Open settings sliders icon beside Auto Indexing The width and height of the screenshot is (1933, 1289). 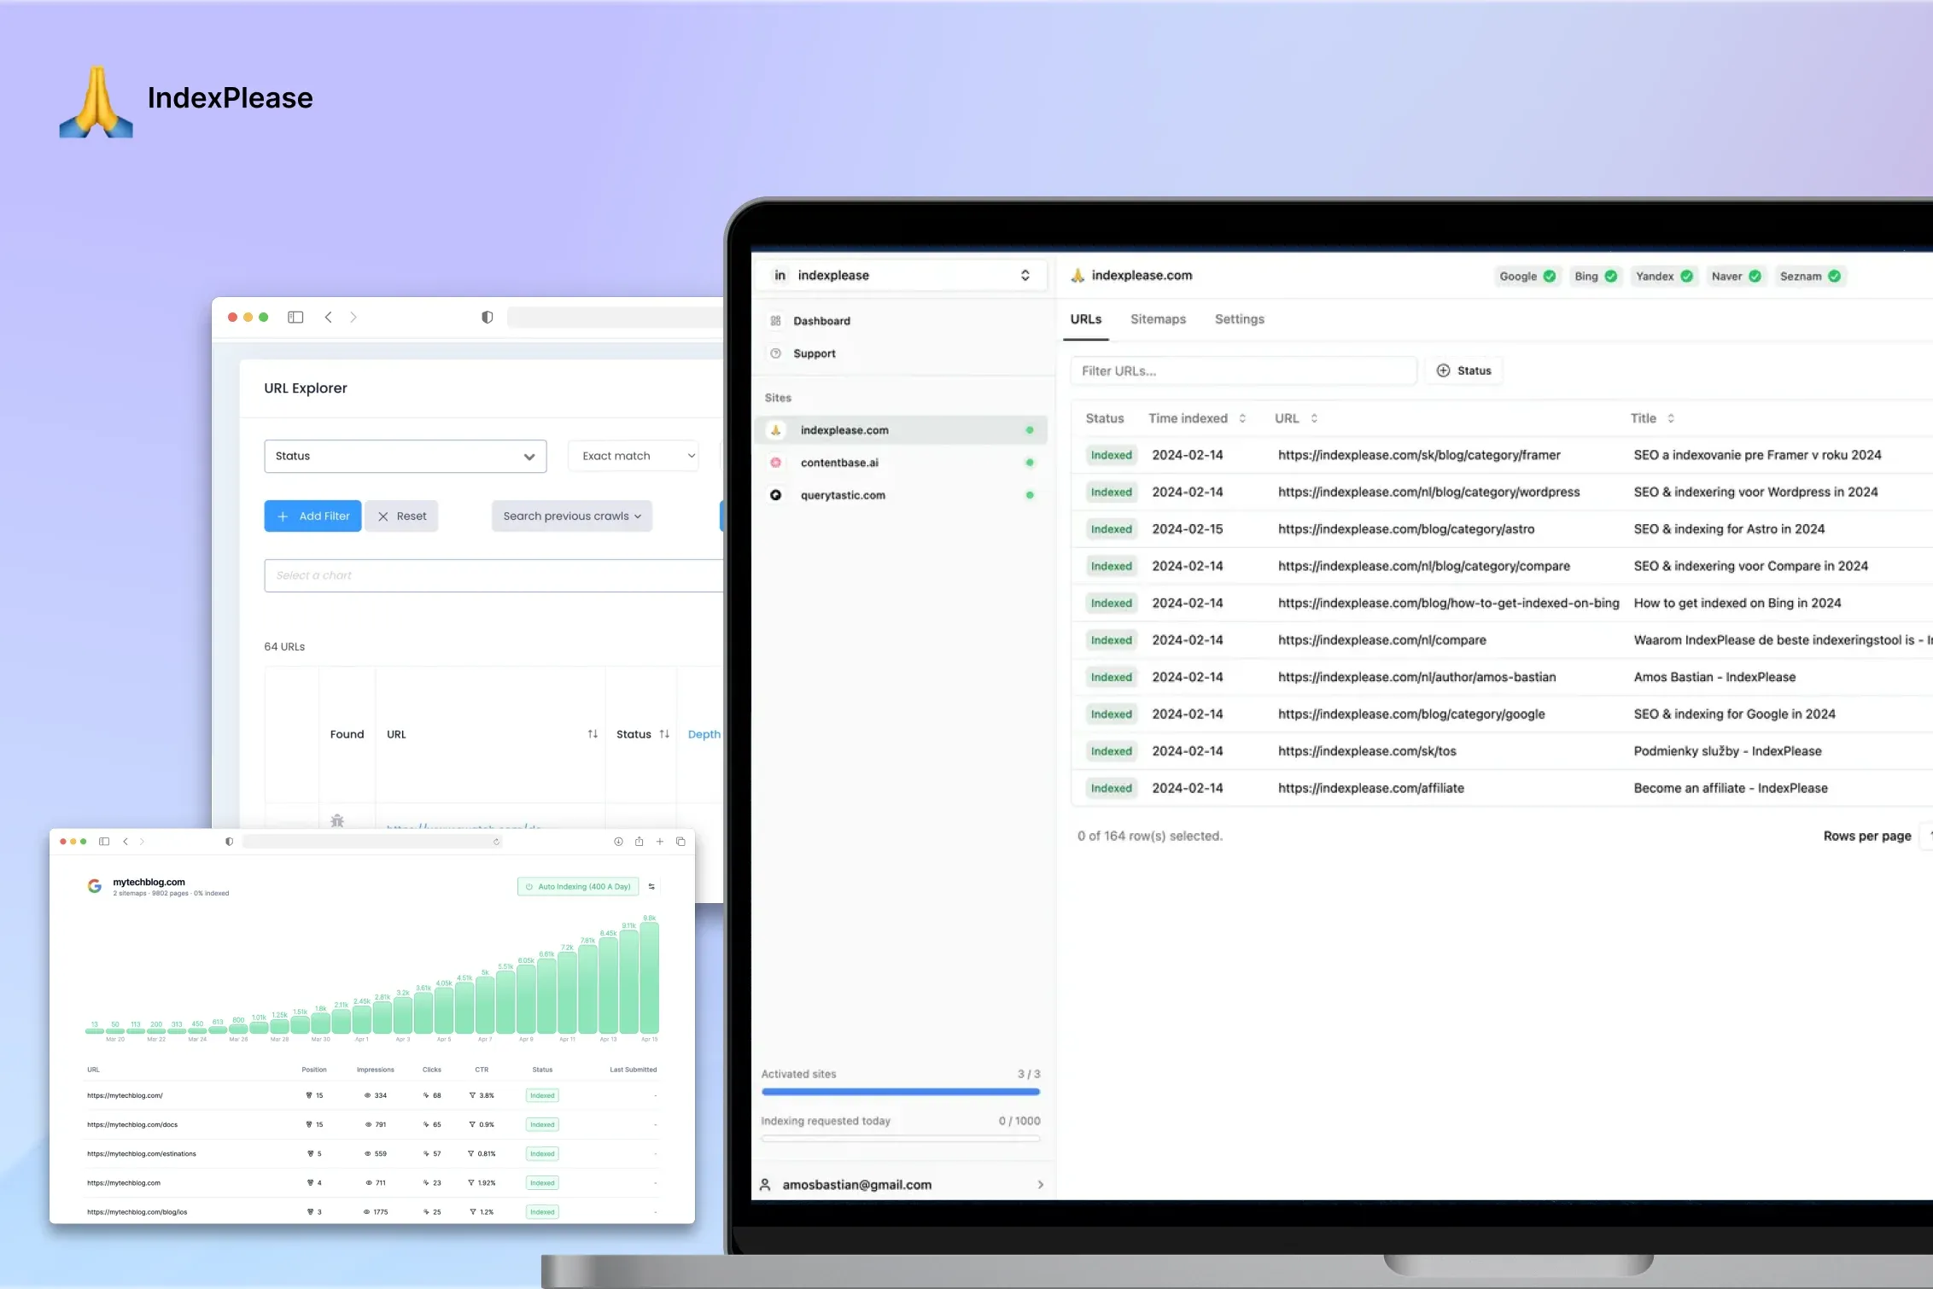pyautogui.click(x=651, y=887)
